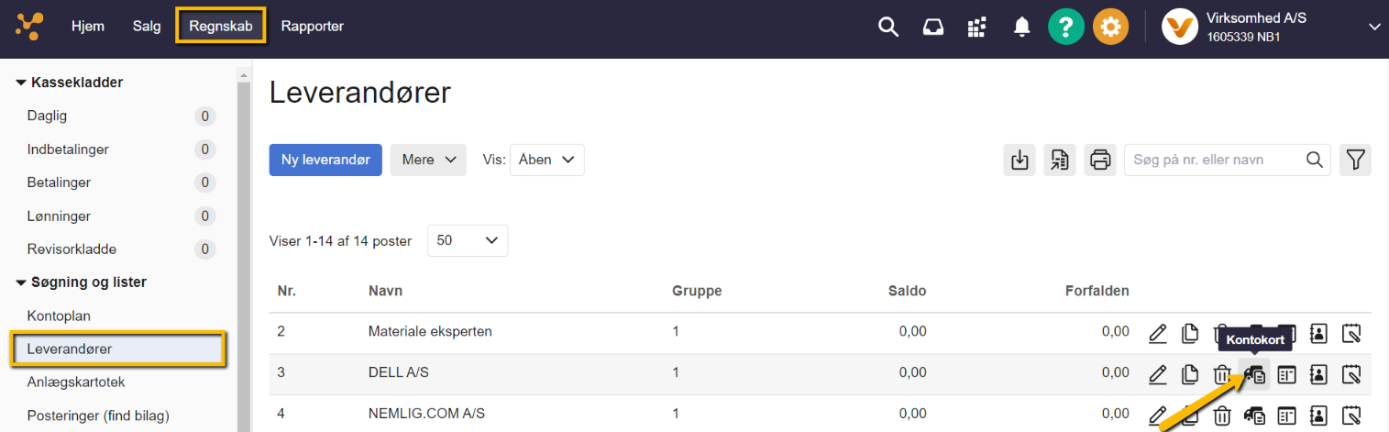The width and height of the screenshot is (1389, 432).
Task: Open the Rapporter menu
Action: (312, 27)
